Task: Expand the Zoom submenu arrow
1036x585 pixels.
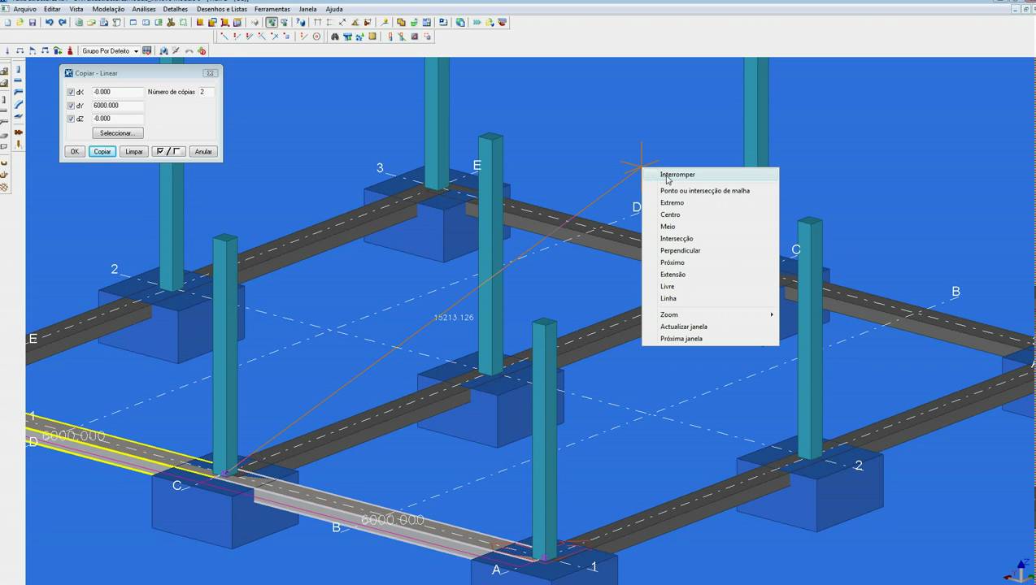Action: 772,314
